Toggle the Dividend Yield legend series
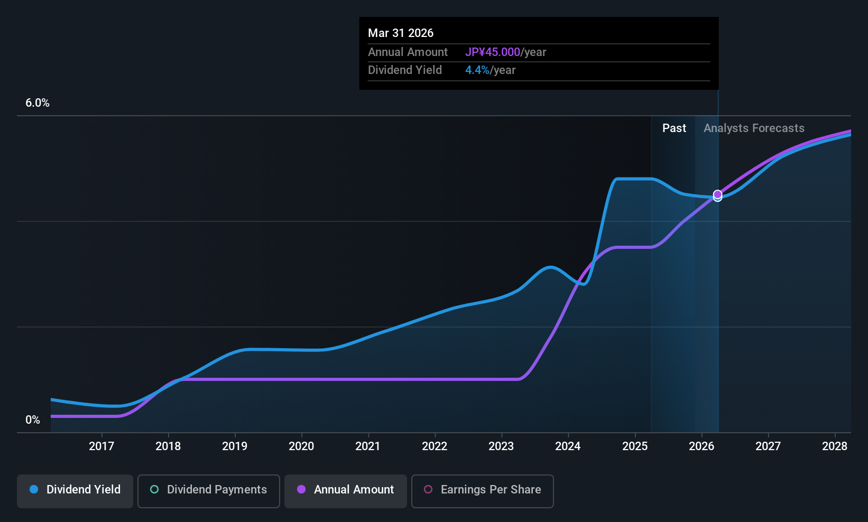The image size is (868, 522). point(75,490)
